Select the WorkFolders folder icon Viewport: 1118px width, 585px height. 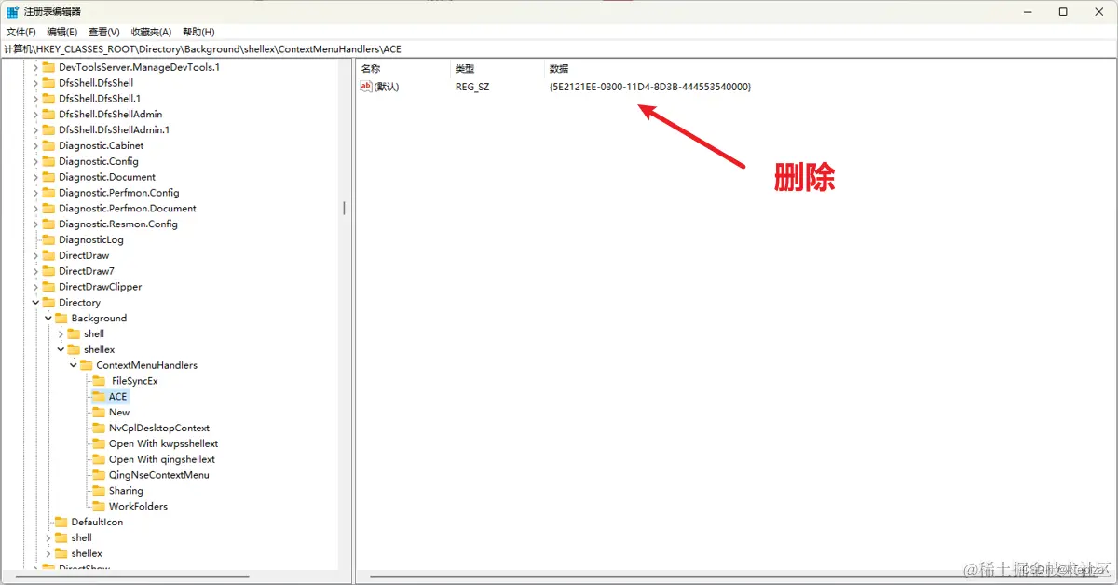coord(99,506)
